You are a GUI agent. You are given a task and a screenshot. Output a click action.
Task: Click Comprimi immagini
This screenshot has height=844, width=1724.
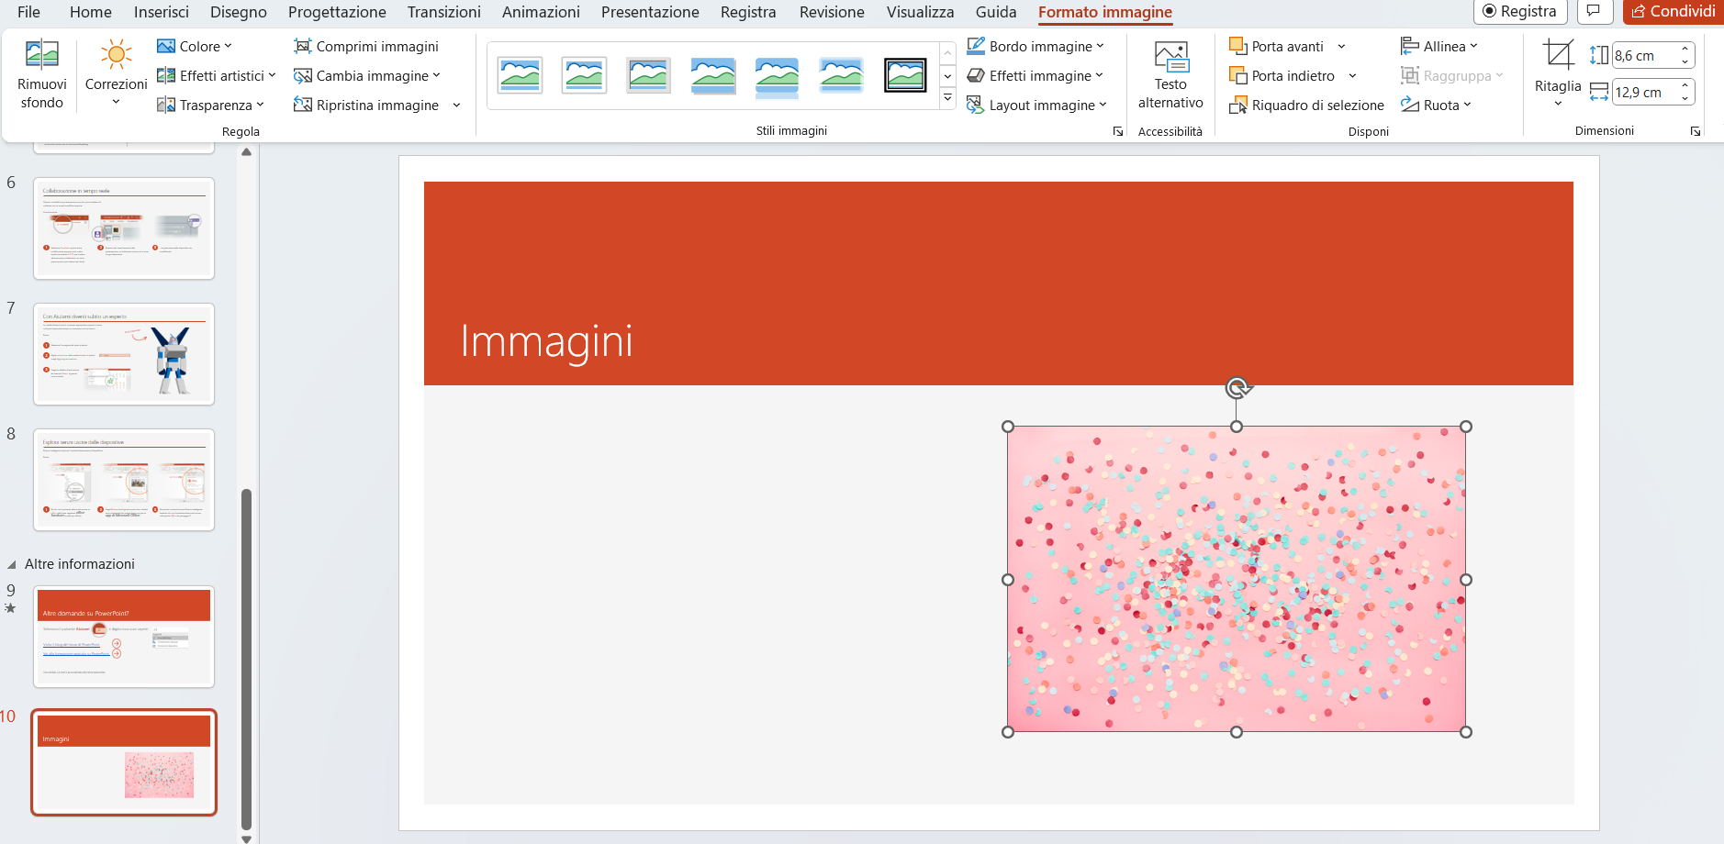(x=366, y=45)
